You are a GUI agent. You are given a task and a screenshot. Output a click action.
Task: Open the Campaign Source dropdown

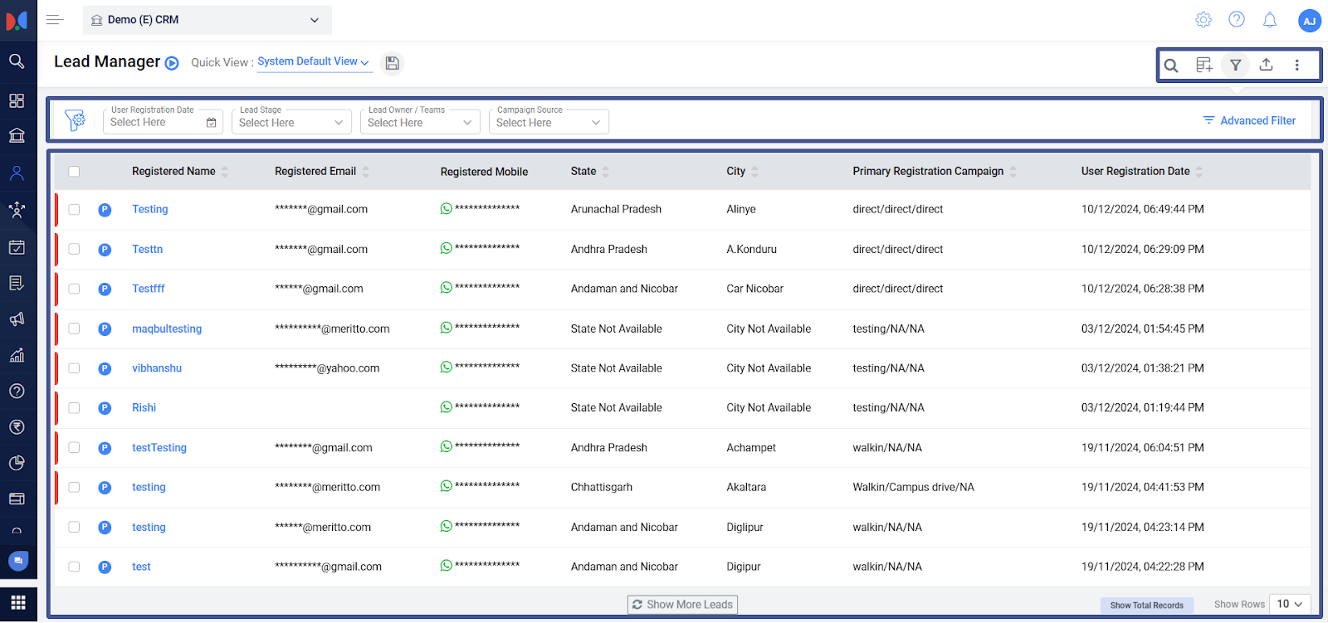548,122
